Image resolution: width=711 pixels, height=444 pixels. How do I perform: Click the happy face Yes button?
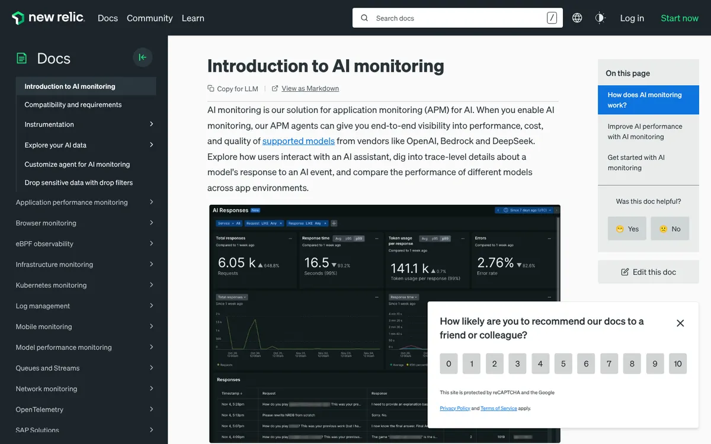[x=627, y=229]
